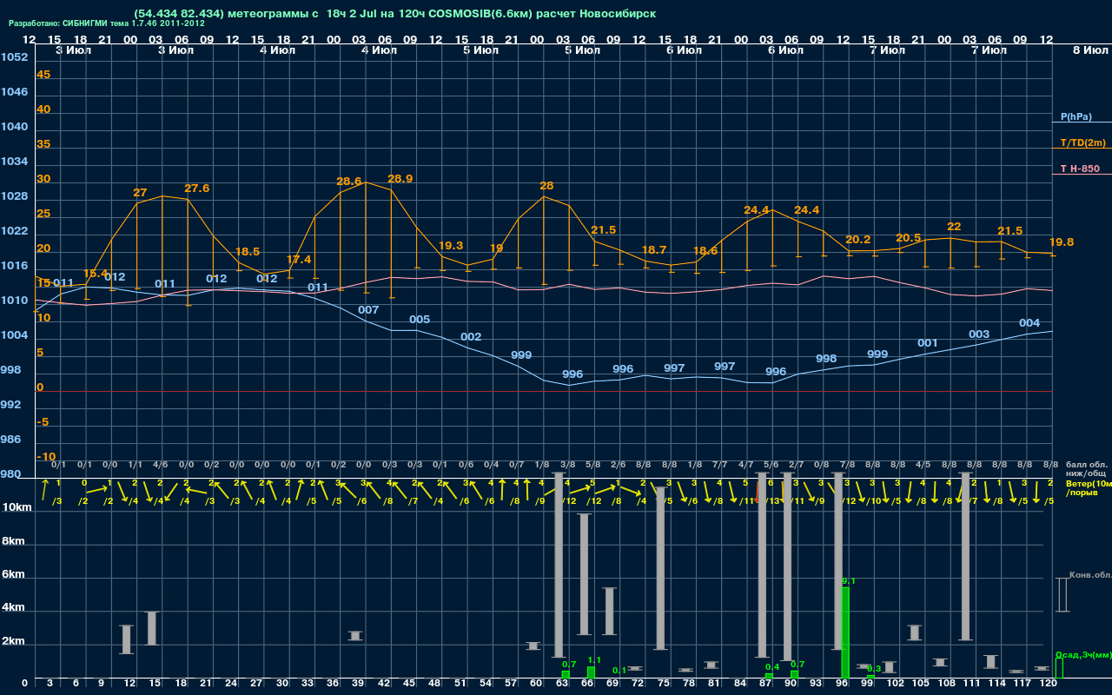
Task: Click the 1.1 precipitation amount label
Action: pyautogui.click(x=594, y=659)
